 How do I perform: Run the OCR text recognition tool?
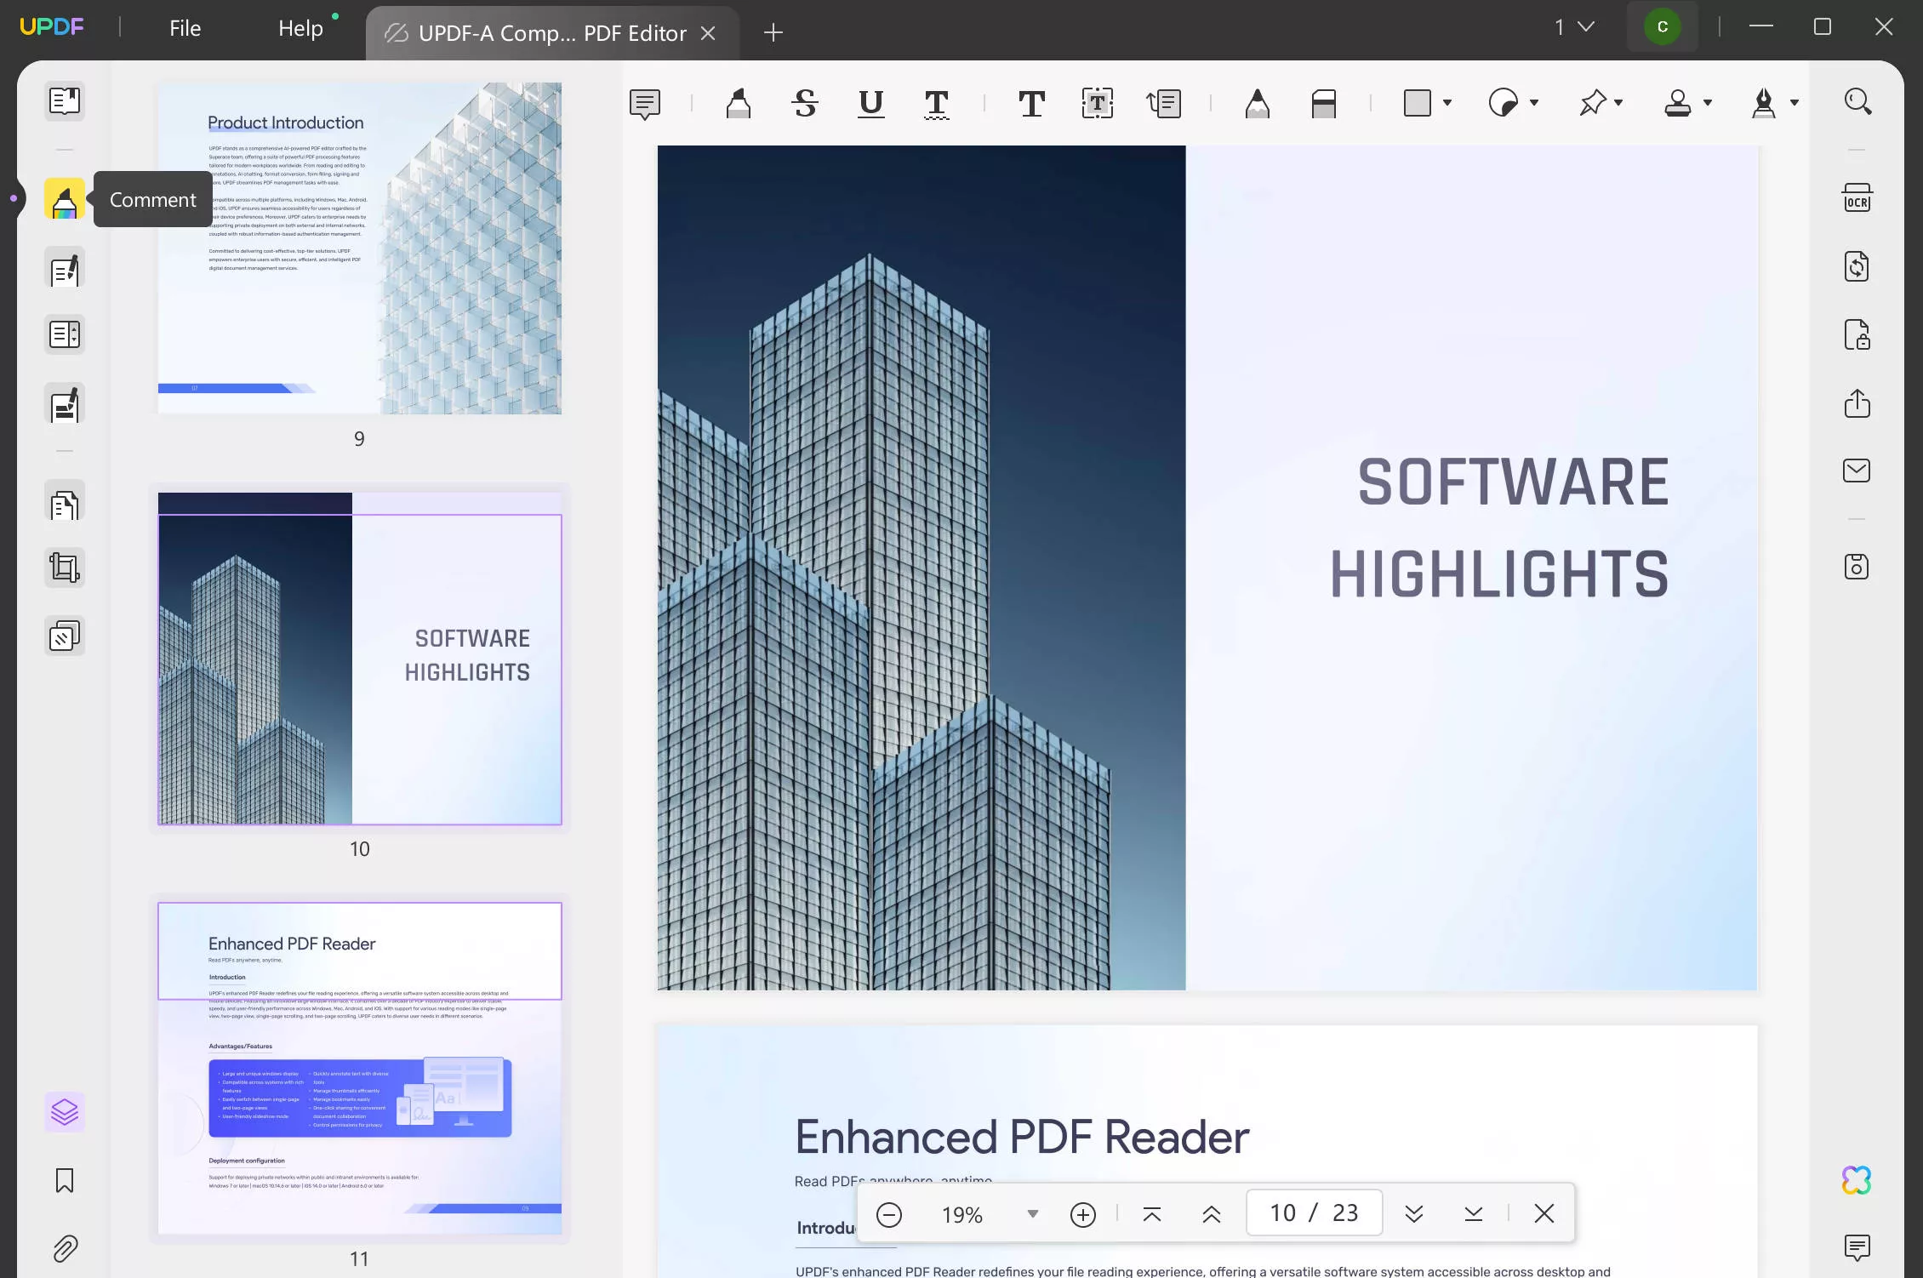click(x=1857, y=198)
